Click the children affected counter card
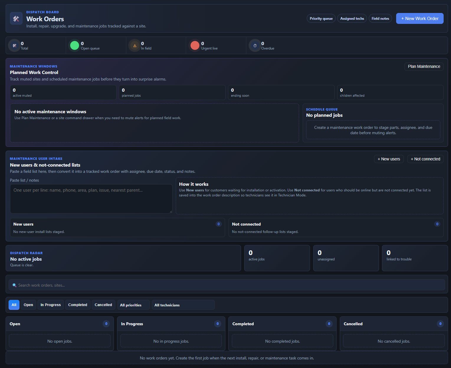This screenshot has width=451, height=368. (390, 93)
